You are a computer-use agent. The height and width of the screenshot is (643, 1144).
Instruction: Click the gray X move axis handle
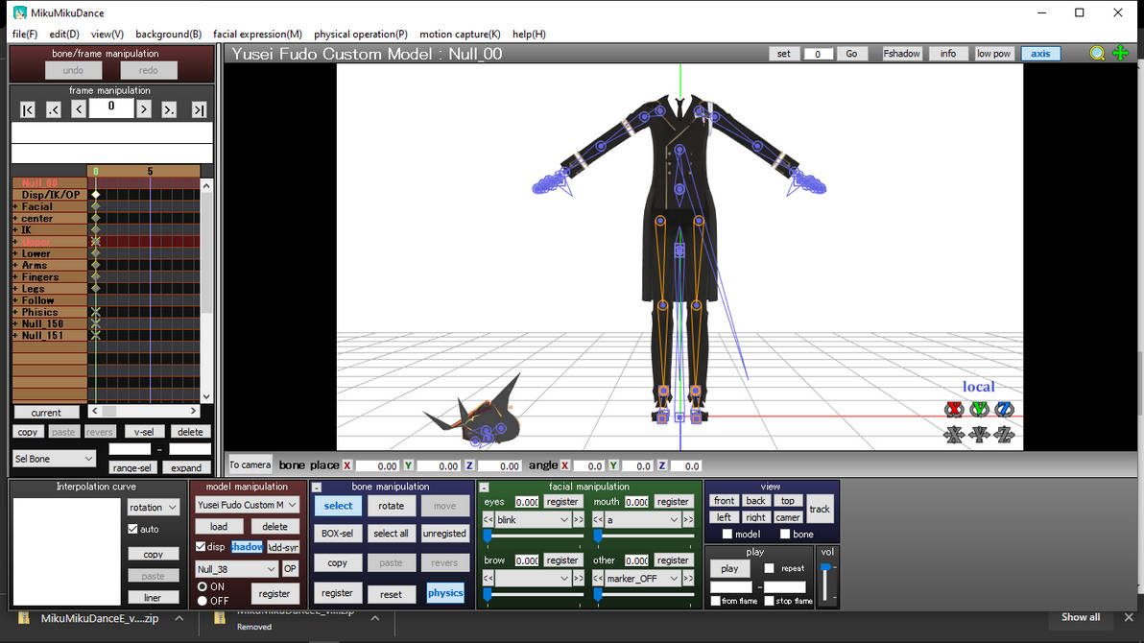pos(954,435)
